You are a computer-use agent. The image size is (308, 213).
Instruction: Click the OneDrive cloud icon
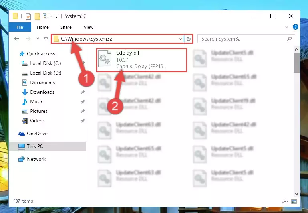point(22,134)
